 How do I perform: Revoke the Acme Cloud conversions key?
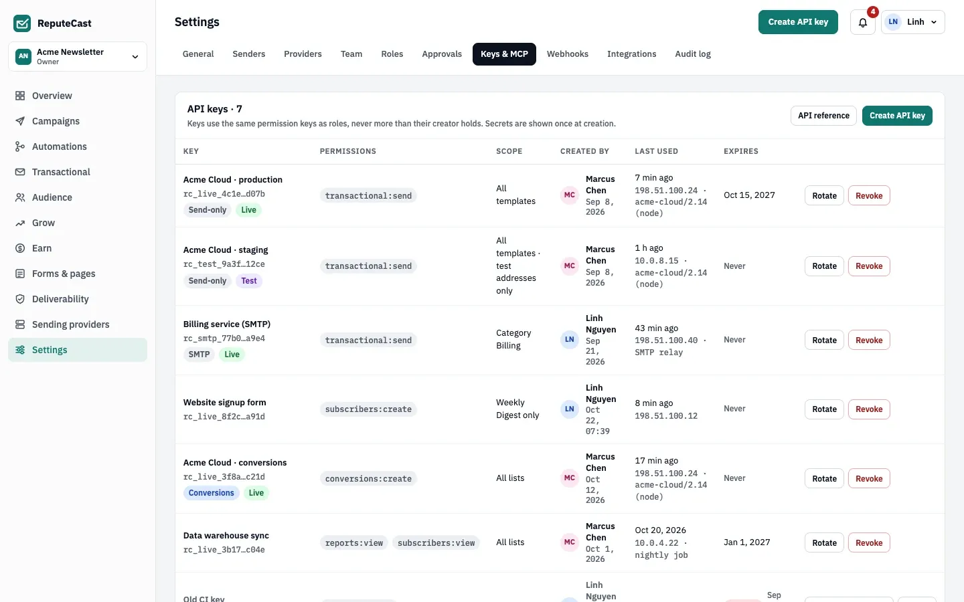[869, 479]
